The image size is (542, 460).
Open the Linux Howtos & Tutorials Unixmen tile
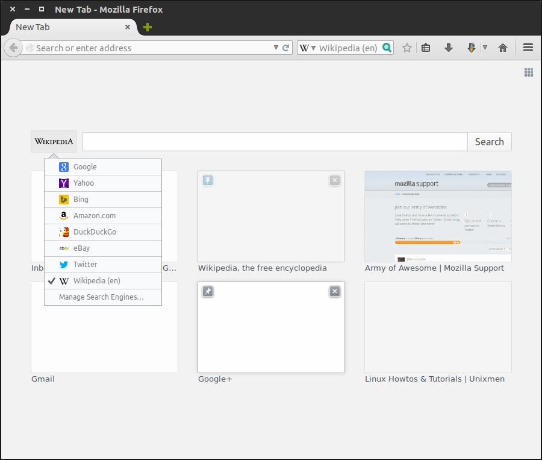tap(438, 327)
